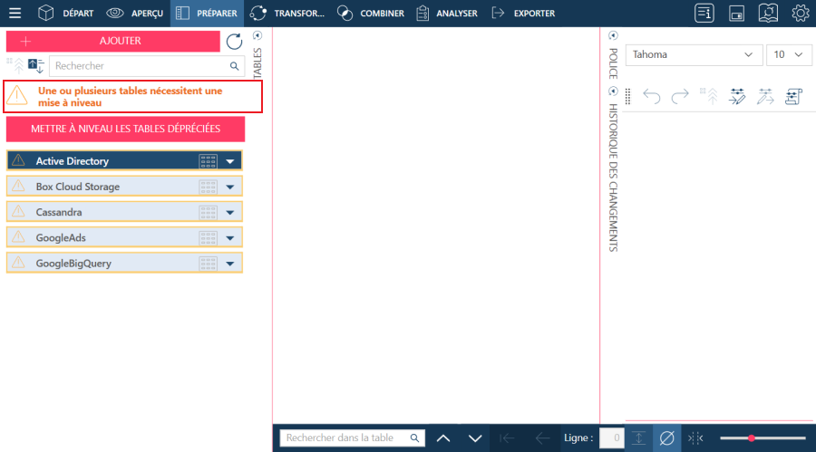The width and height of the screenshot is (816, 452).
Task: Select the Cassandra table
Action: pos(124,212)
